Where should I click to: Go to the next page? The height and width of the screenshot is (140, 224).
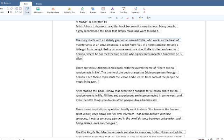coord(20,139)
